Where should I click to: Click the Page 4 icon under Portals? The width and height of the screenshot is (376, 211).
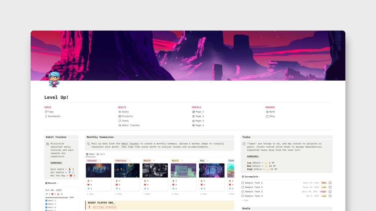tap(193, 125)
